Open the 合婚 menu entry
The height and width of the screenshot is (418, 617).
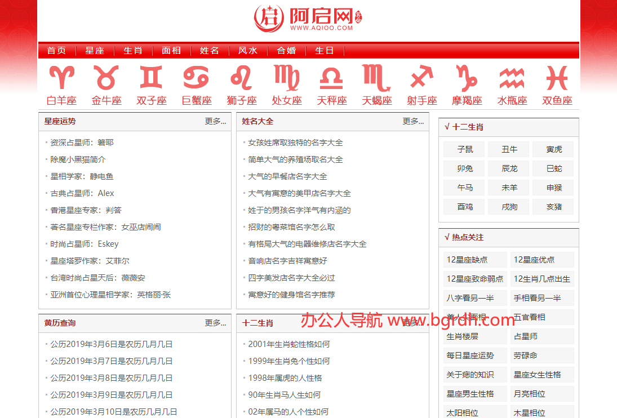(286, 50)
